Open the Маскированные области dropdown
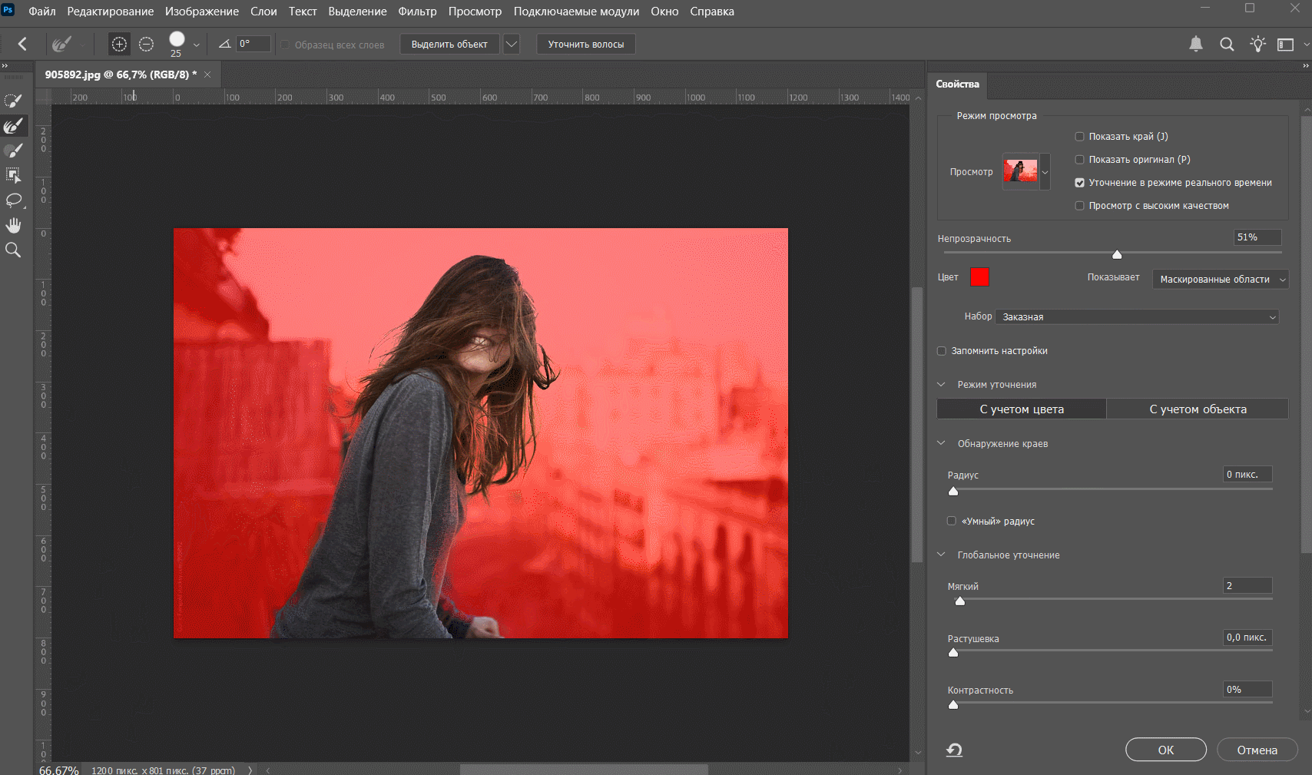 click(1220, 280)
